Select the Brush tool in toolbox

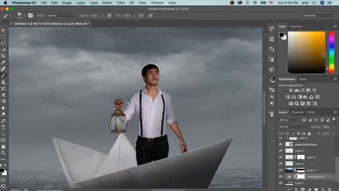pos(3,75)
